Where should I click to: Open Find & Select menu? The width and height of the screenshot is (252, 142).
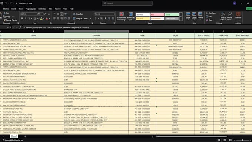tap(230, 16)
